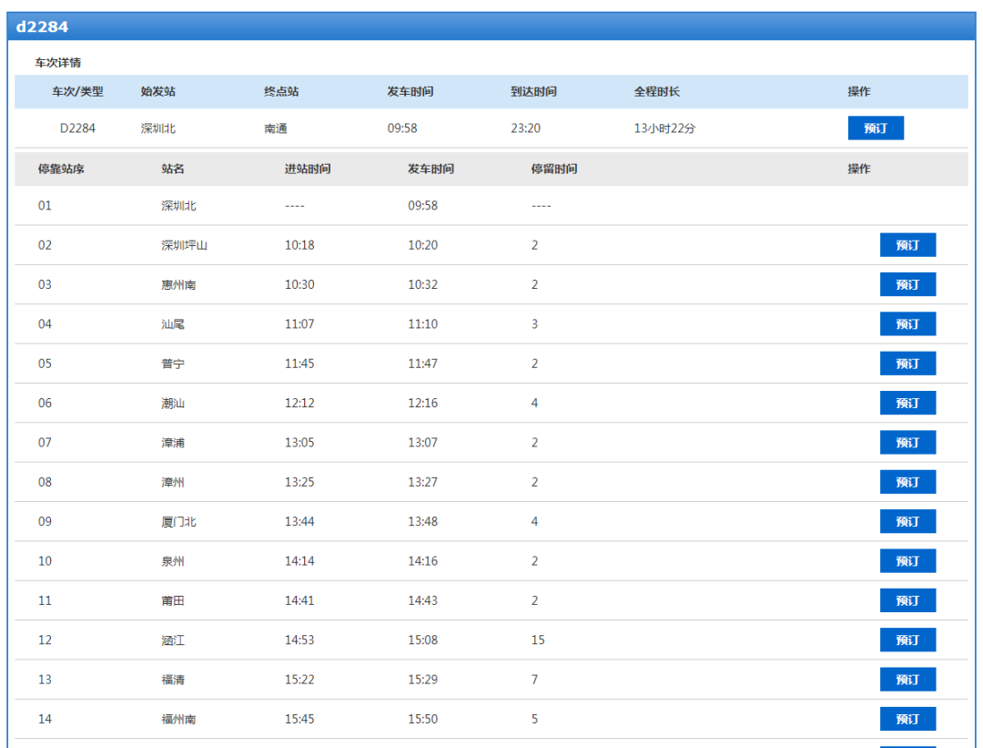Click station name 深圳坪山
The width and height of the screenshot is (983, 748).
tap(184, 245)
